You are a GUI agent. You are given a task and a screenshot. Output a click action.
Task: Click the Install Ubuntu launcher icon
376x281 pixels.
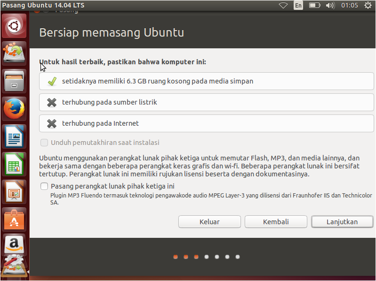tap(14, 53)
